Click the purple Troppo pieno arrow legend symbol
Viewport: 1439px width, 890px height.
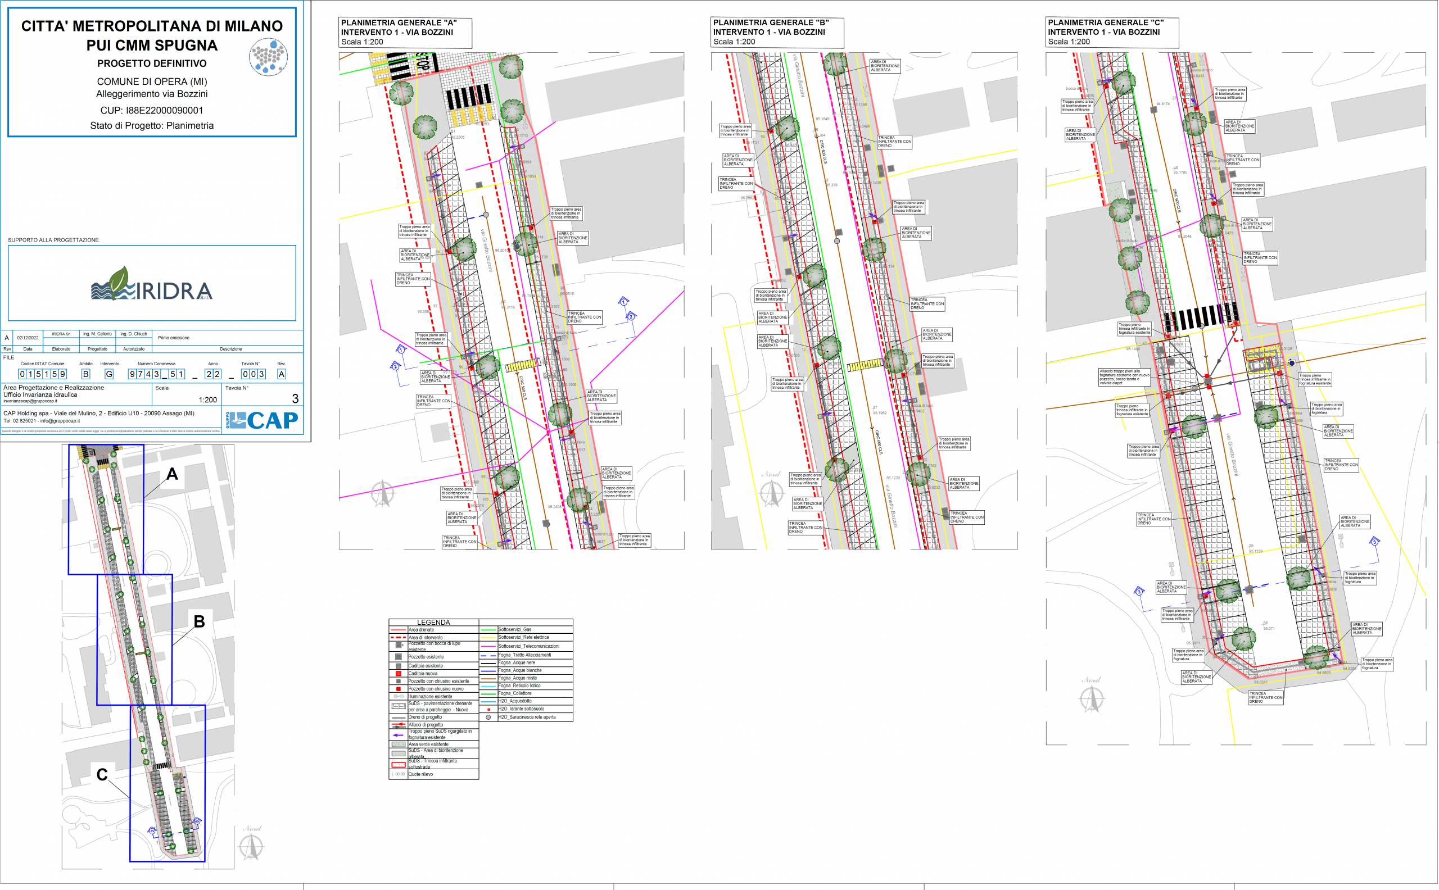398,735
